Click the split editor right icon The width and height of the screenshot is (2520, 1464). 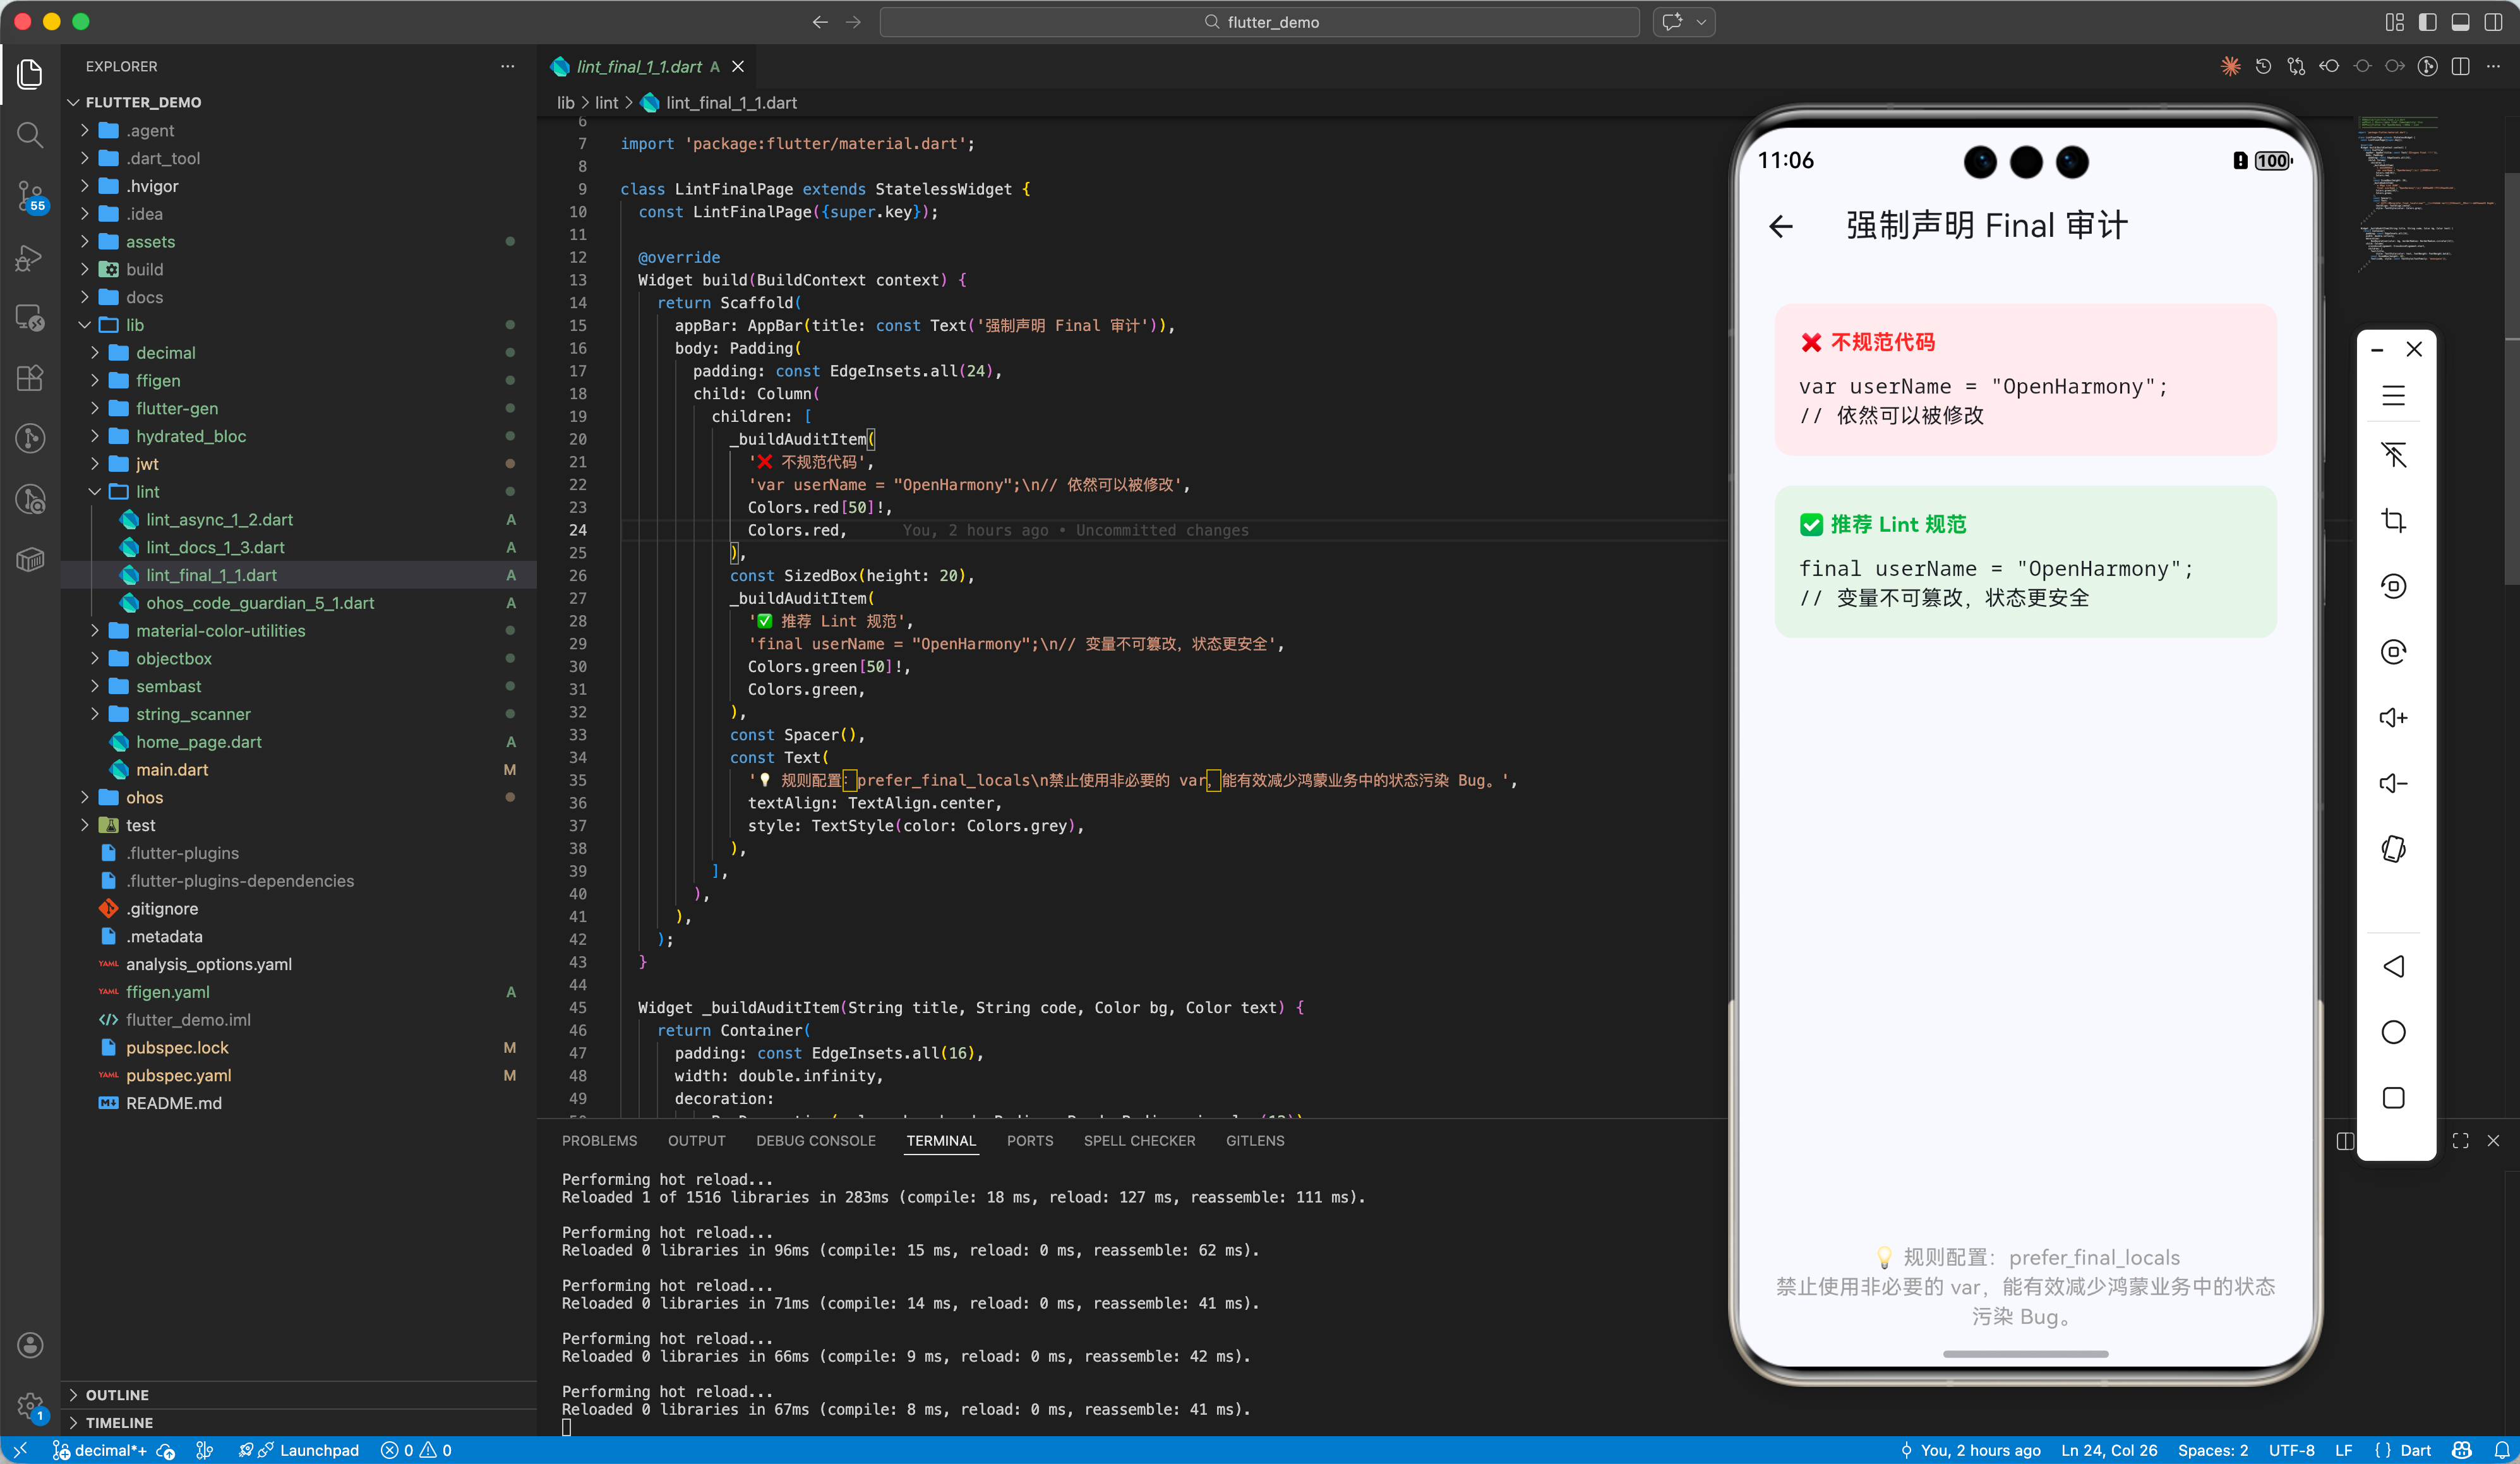point(2461,67)
